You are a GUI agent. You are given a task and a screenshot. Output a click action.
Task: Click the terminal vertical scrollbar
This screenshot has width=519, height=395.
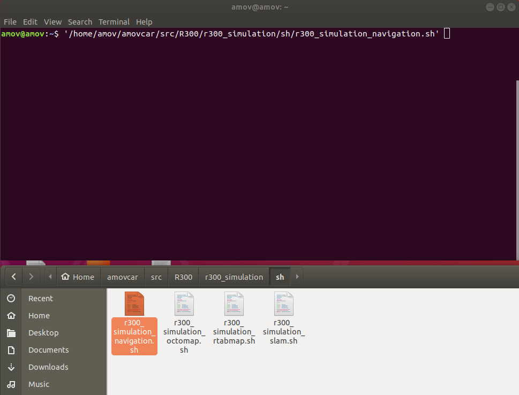517,170
